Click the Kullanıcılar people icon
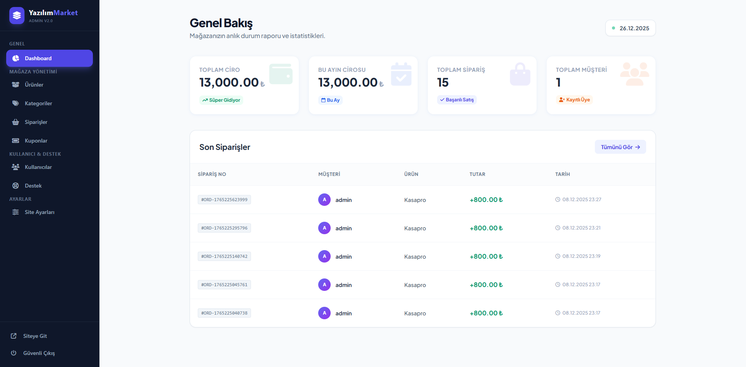 click(x=16, y=167)
